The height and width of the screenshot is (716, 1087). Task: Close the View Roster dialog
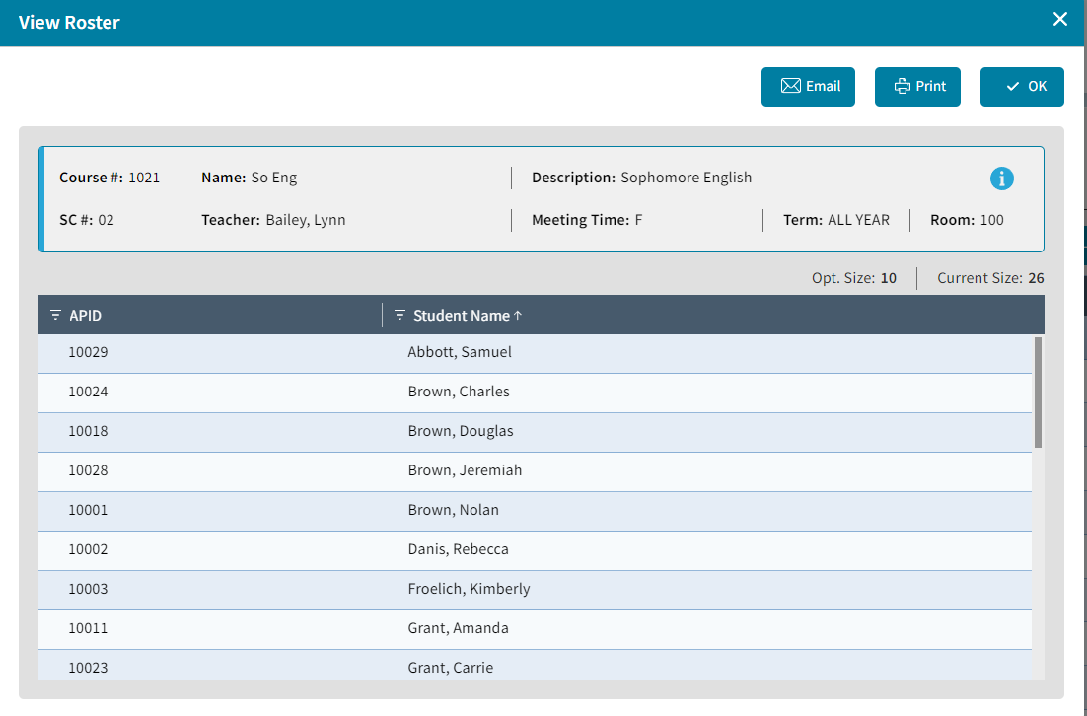pos(1060,20)
